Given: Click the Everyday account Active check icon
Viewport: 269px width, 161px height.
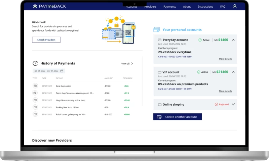Looking at the screenshot, I should coord(200,40).
